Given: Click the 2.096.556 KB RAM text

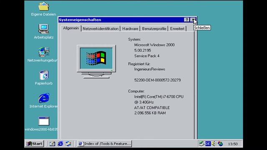Looking at the screenshot, I should [150, 113].
